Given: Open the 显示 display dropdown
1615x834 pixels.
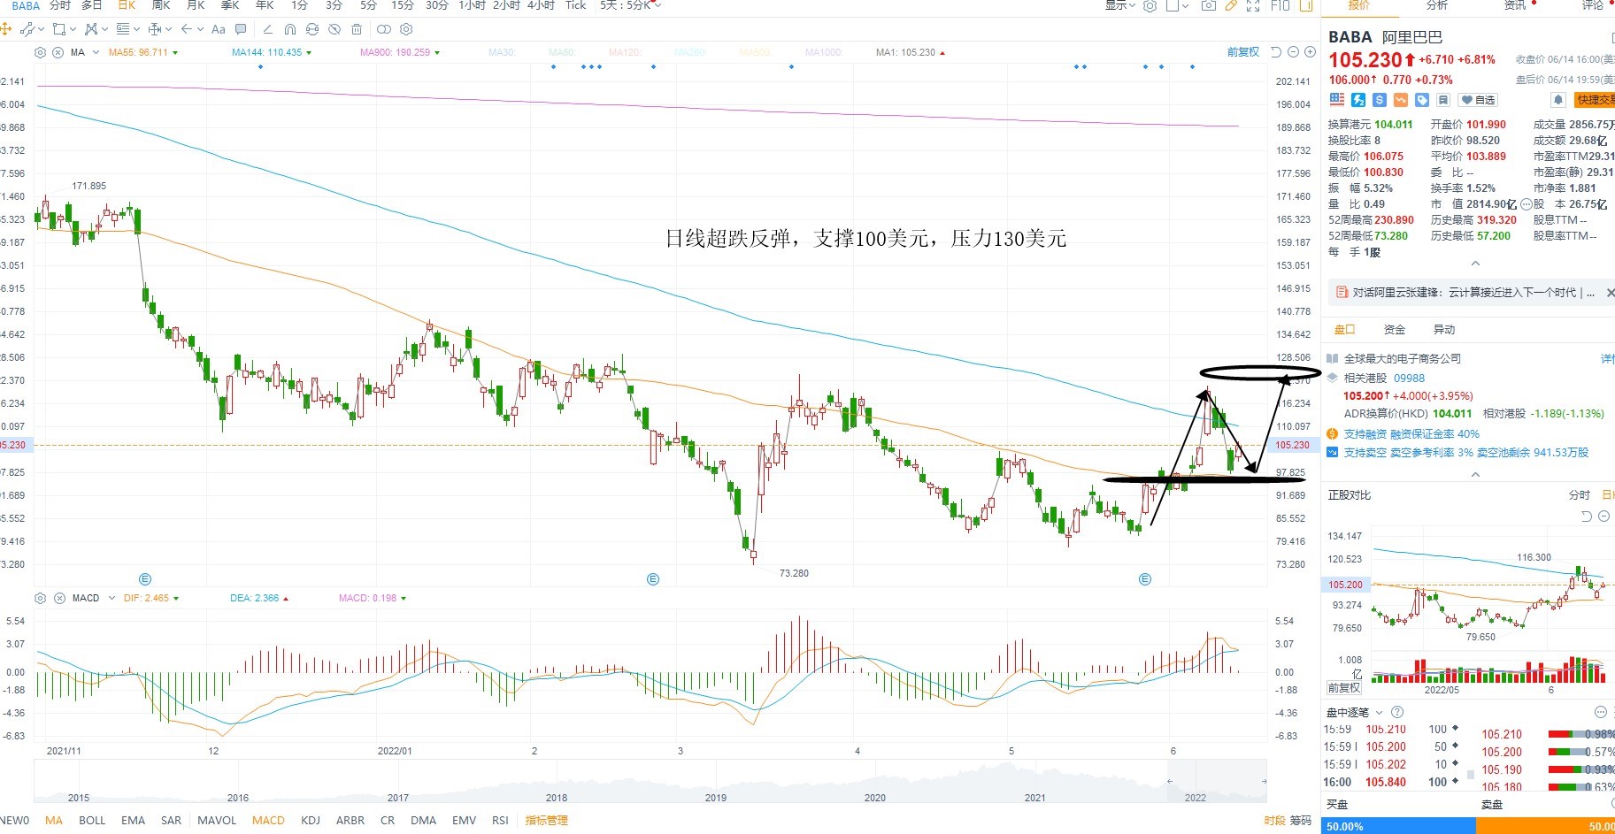Looking at the screenshot, I should (1119, 5).
